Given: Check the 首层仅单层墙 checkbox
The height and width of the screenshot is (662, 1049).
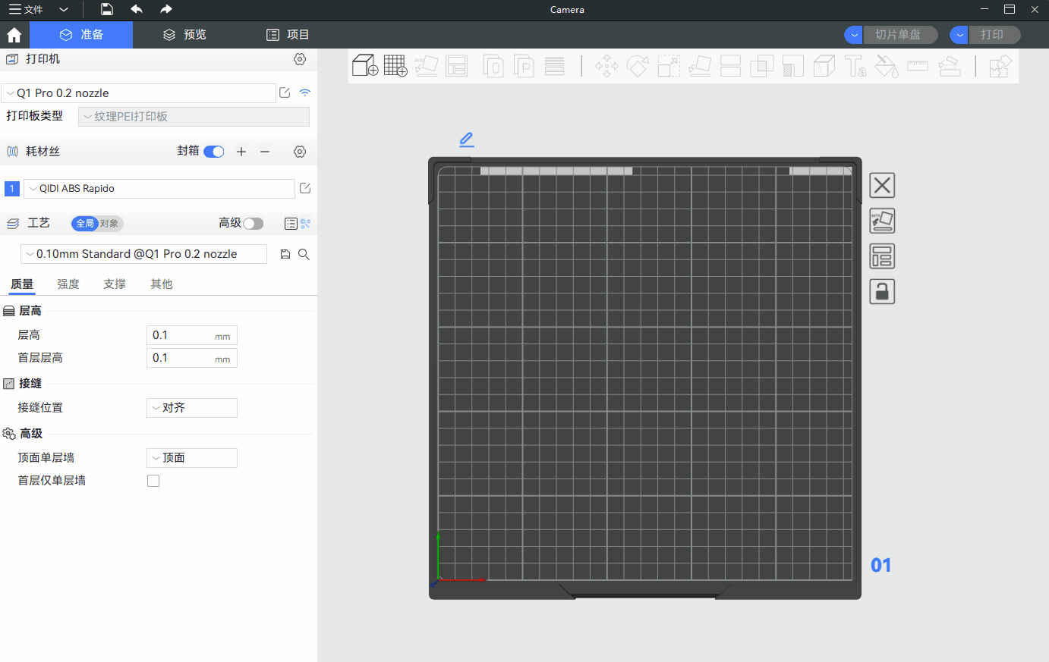Looking at the screenshot, I should click(153, 481).
